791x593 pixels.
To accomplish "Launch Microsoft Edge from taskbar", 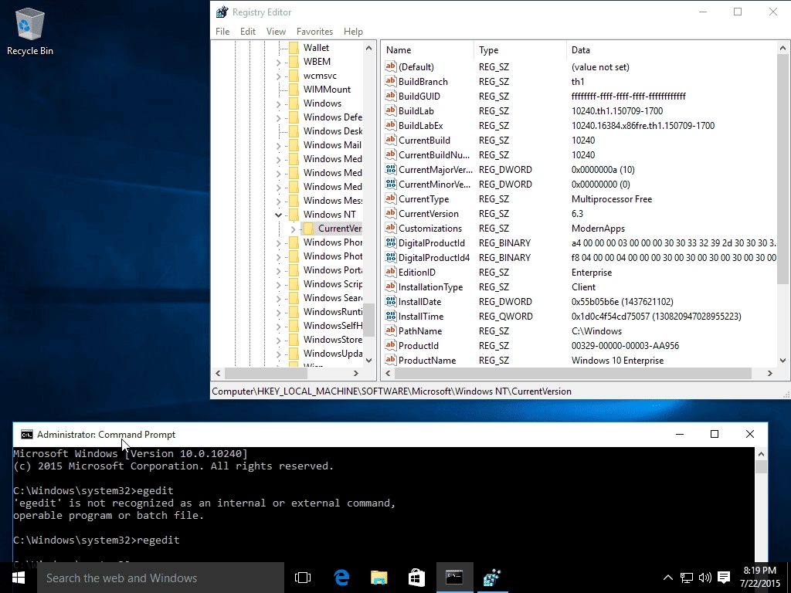I will 341,578.
